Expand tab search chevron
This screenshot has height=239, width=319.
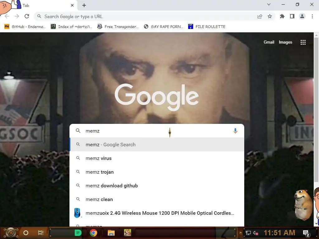point(269,4)
